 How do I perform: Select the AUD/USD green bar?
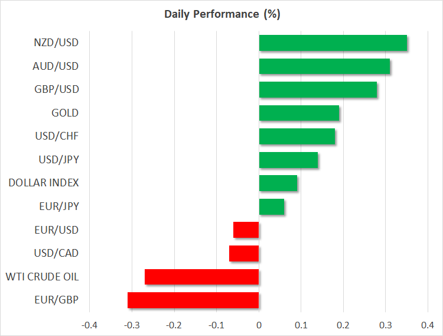click(x=324, y=66)
